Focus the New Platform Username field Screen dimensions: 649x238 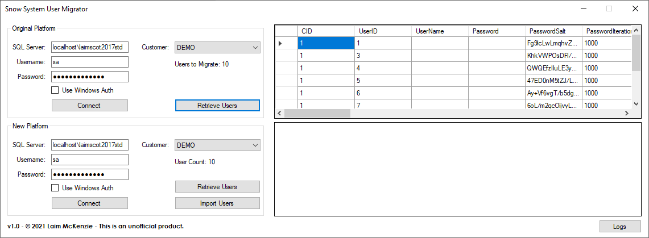coord(89,160)
